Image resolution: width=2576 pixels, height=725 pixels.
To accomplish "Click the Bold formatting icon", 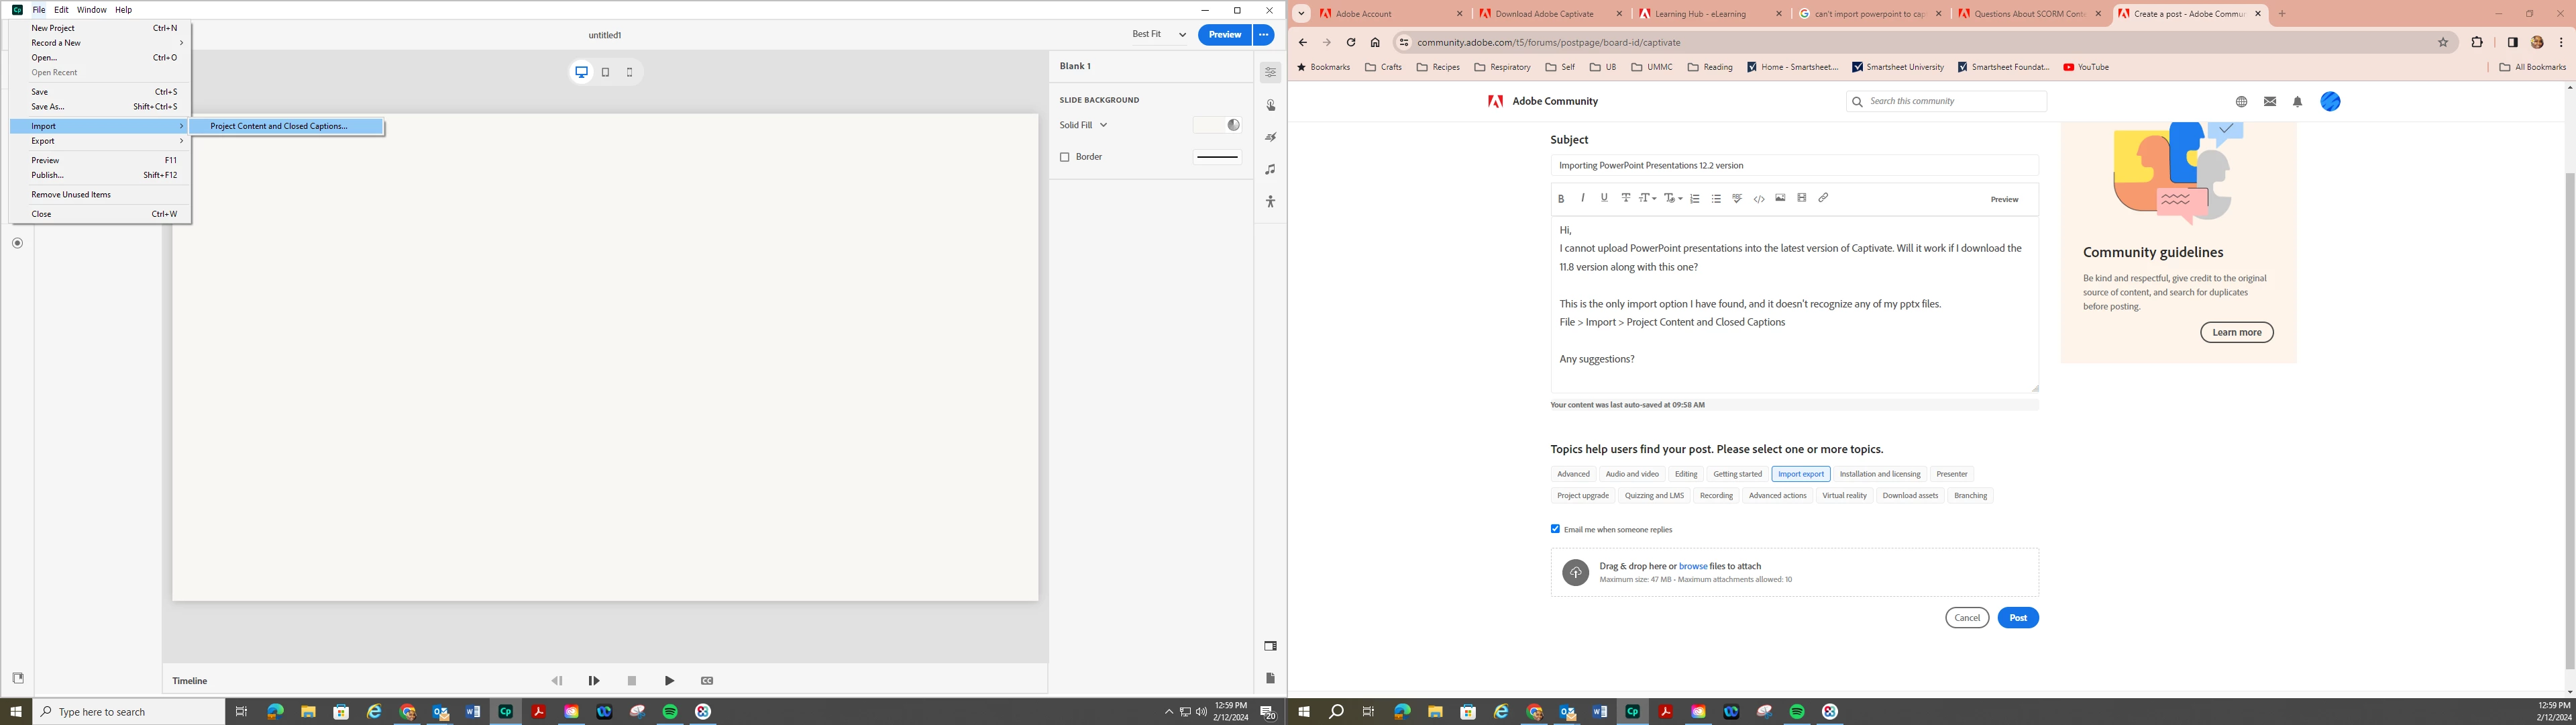I will [1560, 198].
